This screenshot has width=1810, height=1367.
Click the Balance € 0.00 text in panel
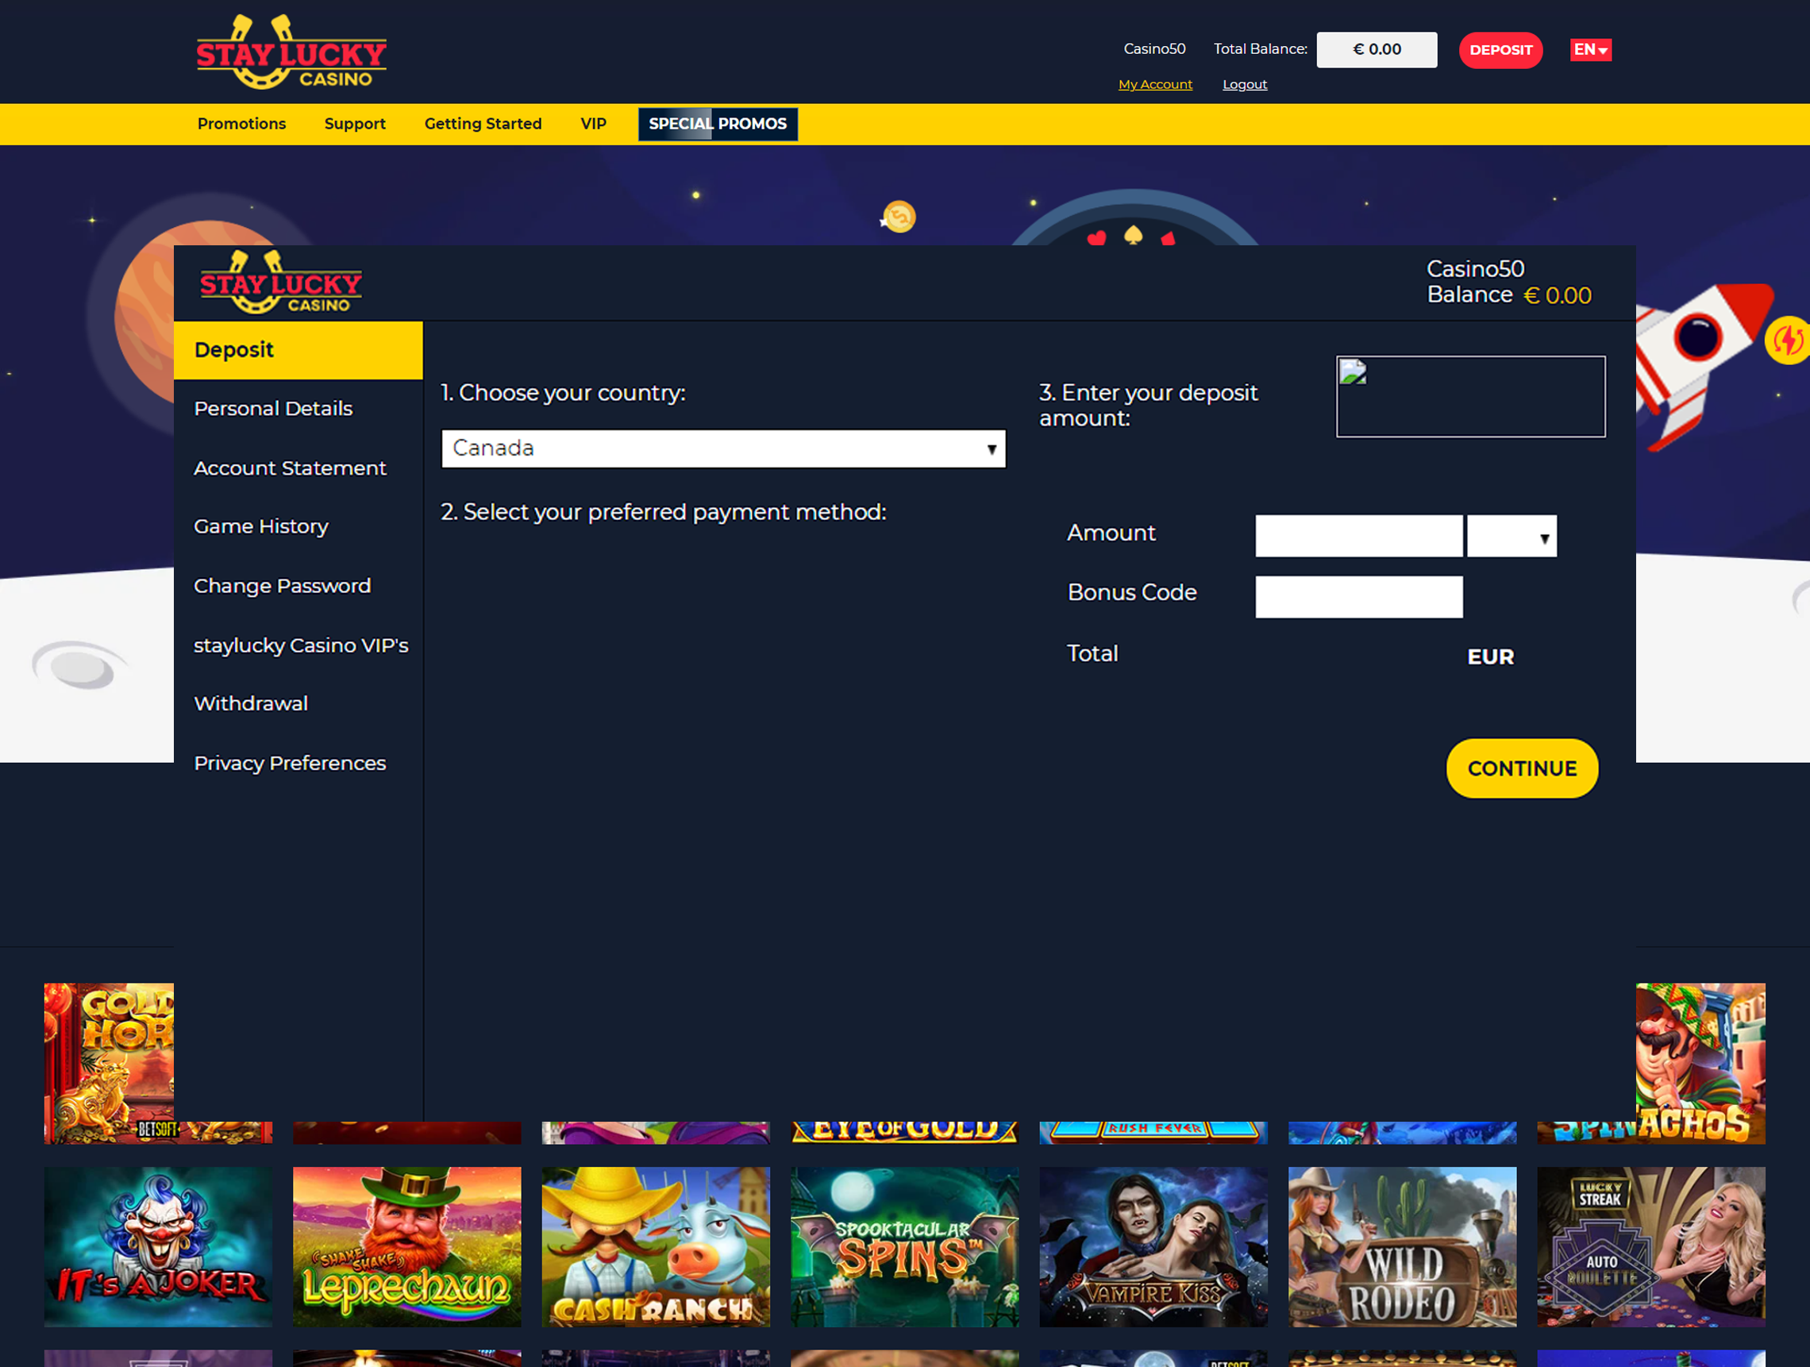1509,295
